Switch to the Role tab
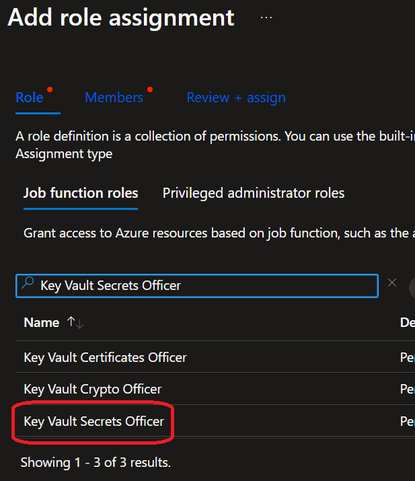The height and width of the screenshot is (481, 415). pos(30,98)
